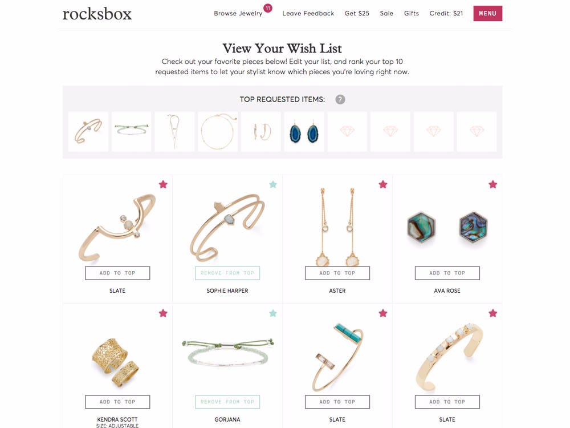Toggle the pink star on the Ava Rose earrings
Viewport: 570px width, 428px height.
click(492, 184)
